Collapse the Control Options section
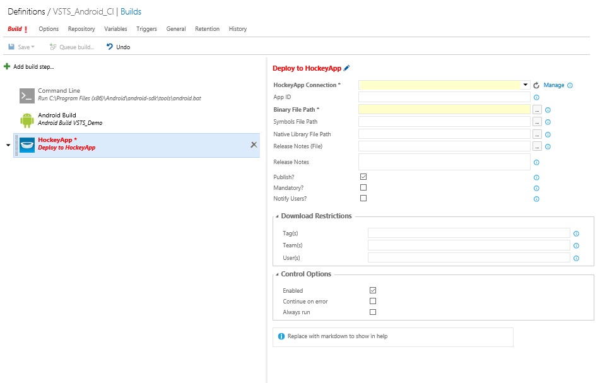The width and height of the screenshot is (612, 383). (x=277, y=274)
